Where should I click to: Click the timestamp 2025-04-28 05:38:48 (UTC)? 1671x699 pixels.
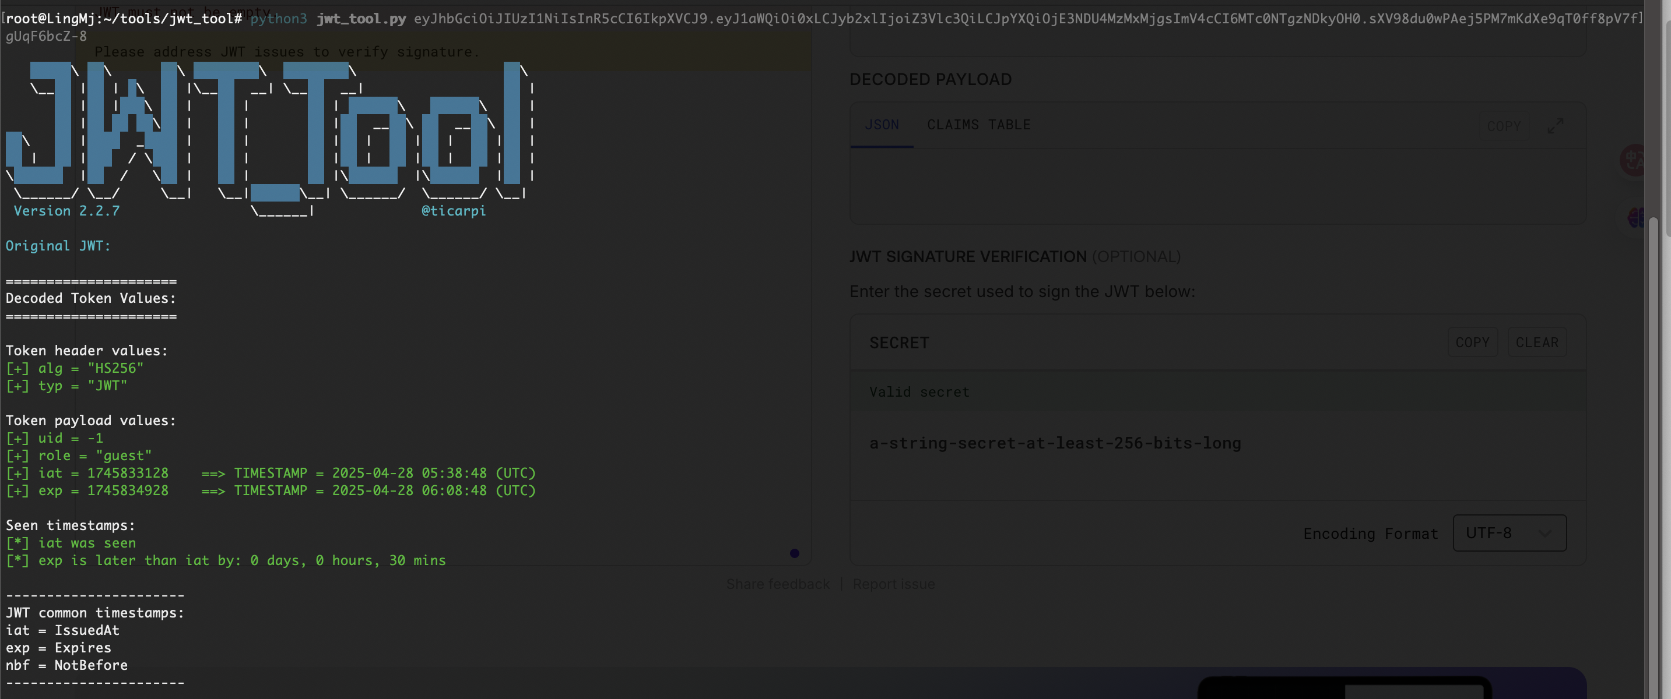[434, 473]
